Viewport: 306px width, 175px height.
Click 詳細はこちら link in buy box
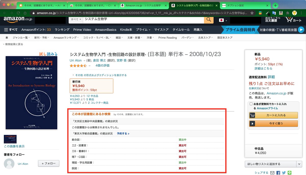tap(263, 68)
